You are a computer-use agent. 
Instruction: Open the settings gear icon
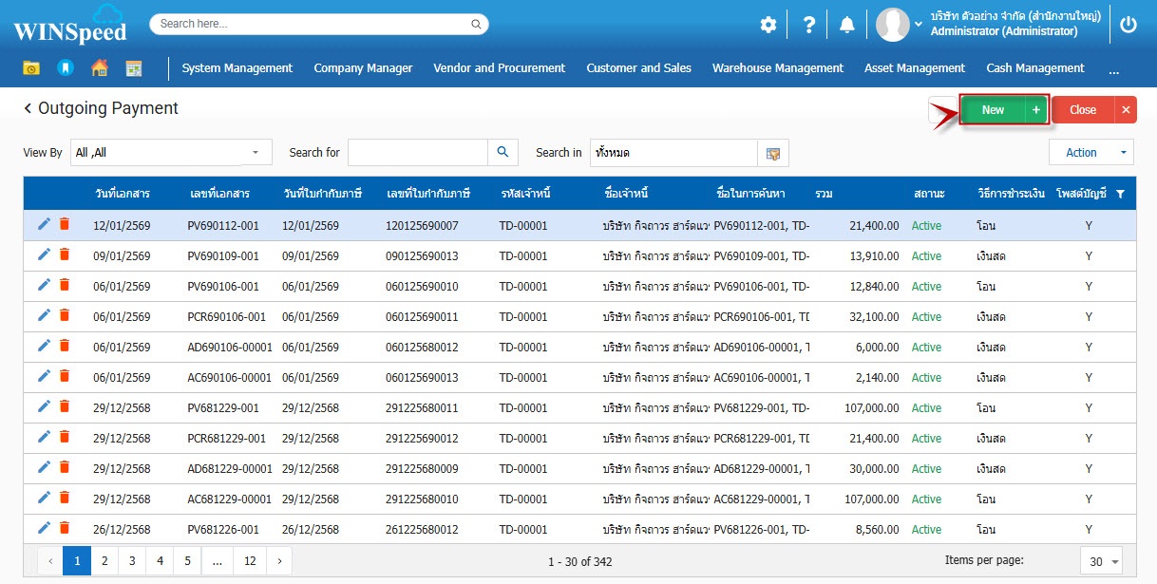pyautogui.click(x=768, y=26)
